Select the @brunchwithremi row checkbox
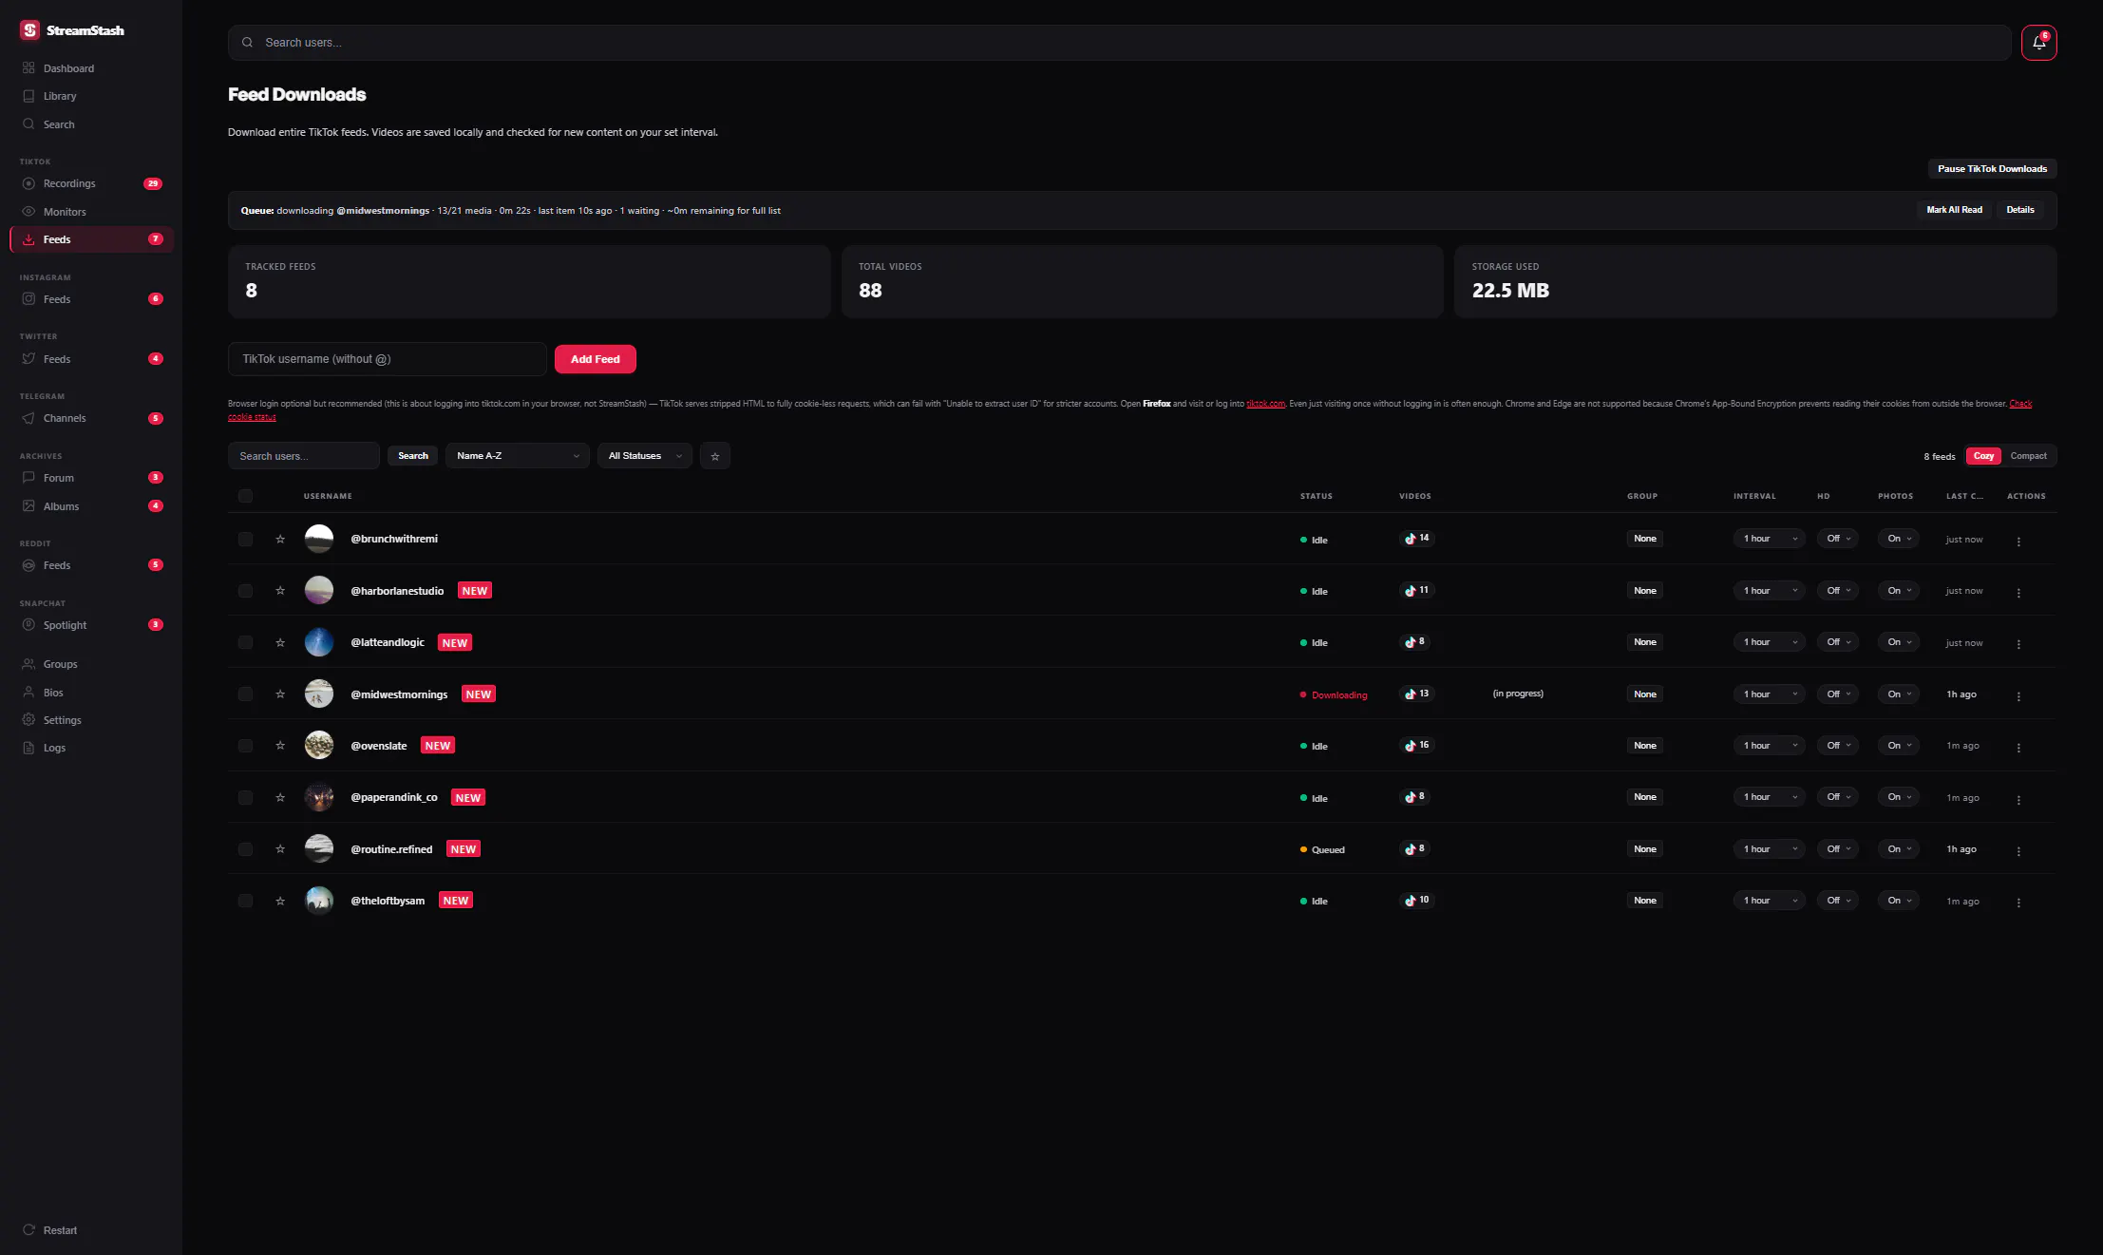Viewport: 2103px width, 1255px height. [x=245, y=539]
